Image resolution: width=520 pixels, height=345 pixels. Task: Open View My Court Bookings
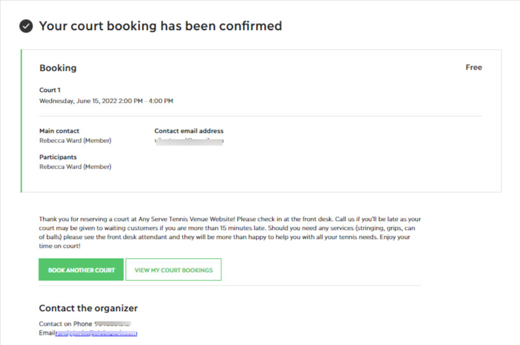[173, 270]
